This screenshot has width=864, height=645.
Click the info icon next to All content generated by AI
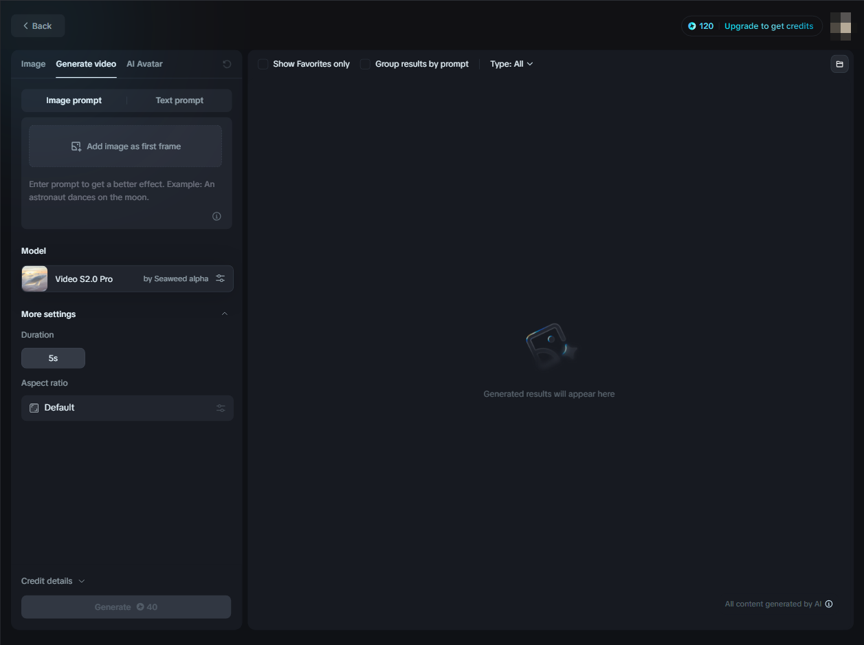[829, 604]
